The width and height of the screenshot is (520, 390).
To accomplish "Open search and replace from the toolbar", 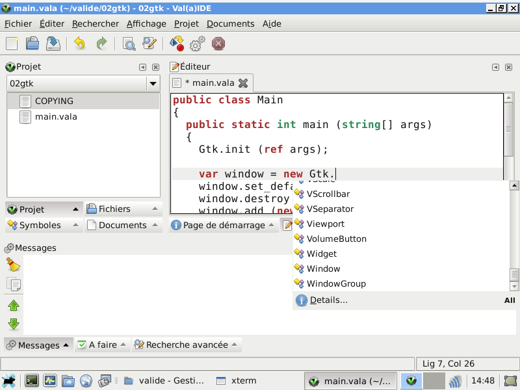I will (x=148, y=44).
